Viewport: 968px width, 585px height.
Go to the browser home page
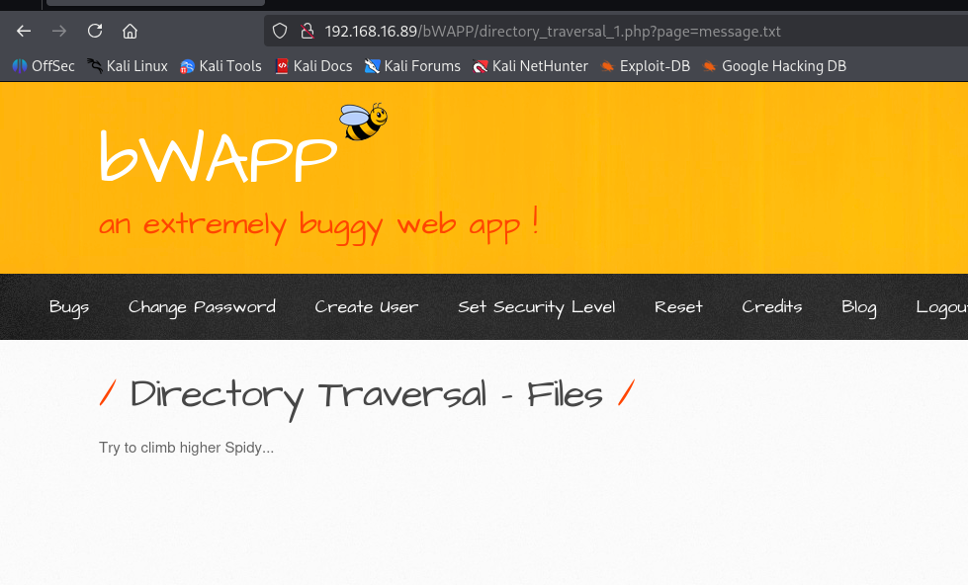130,31
